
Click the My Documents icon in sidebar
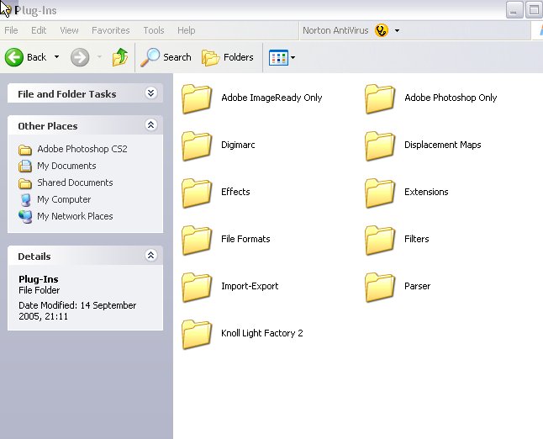(x=25, y=166)
